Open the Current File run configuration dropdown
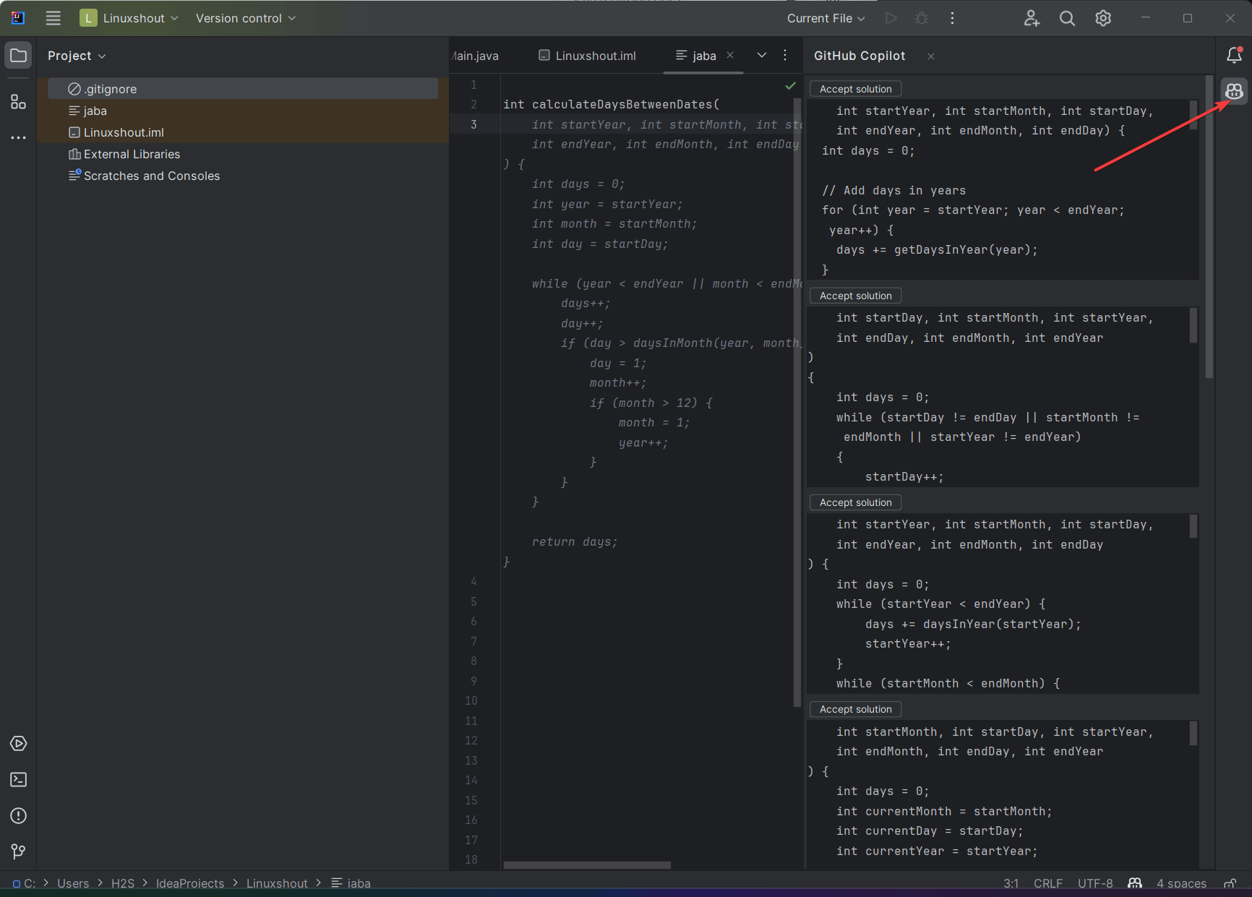 [x=825, y=18]
